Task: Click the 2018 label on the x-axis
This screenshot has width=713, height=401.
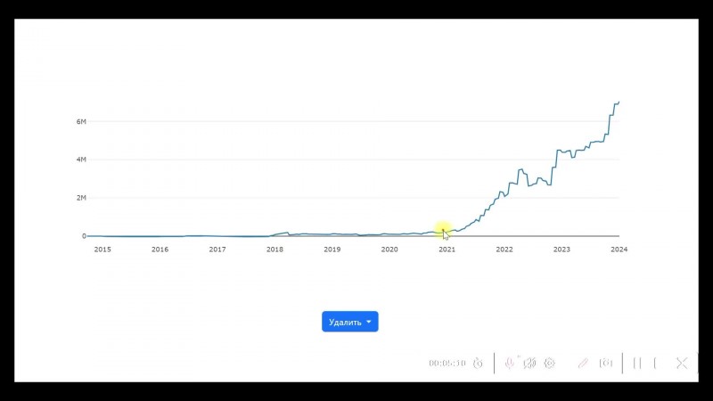Action: (x=275, y=250)
